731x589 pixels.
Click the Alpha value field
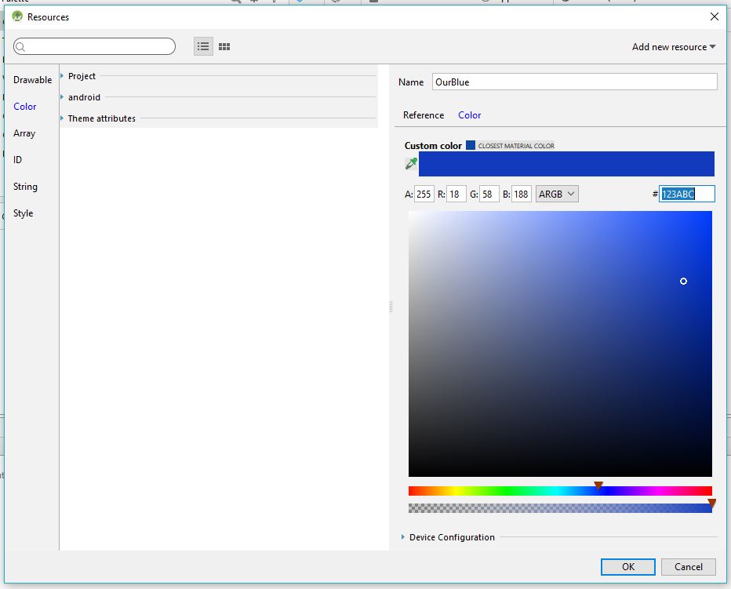(x=424, y=194)
